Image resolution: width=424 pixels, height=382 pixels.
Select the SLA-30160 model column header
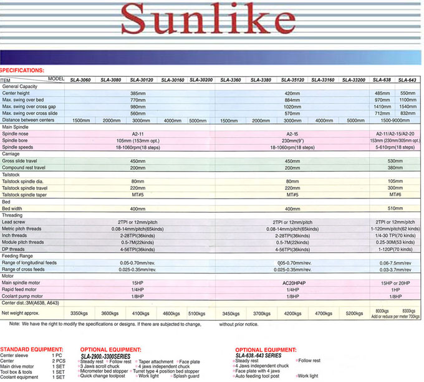coord(173,80)
